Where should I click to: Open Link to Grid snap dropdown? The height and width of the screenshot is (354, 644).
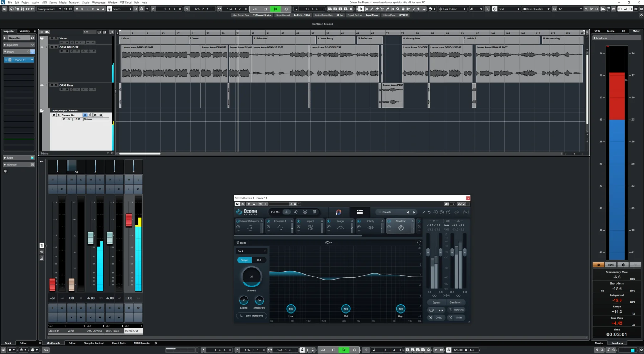453,9
